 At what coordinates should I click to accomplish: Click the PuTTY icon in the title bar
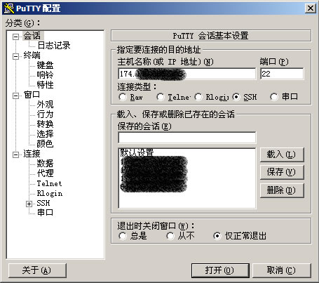click(x=9, y=8)
